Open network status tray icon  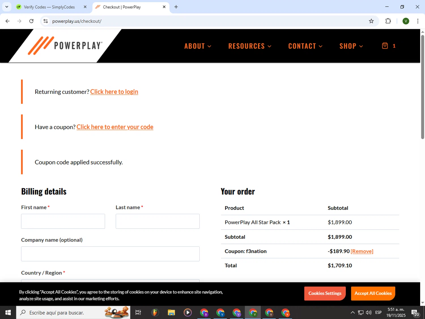[361, 312]
